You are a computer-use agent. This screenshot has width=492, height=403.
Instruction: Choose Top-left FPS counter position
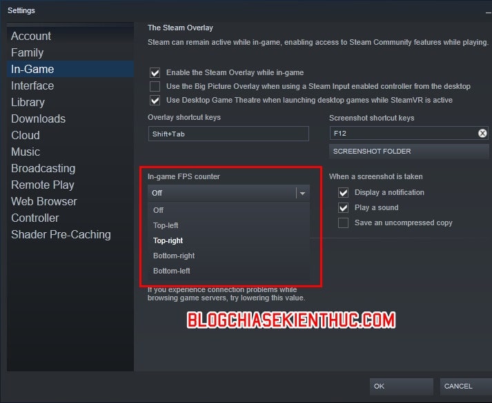pos(228,225)
